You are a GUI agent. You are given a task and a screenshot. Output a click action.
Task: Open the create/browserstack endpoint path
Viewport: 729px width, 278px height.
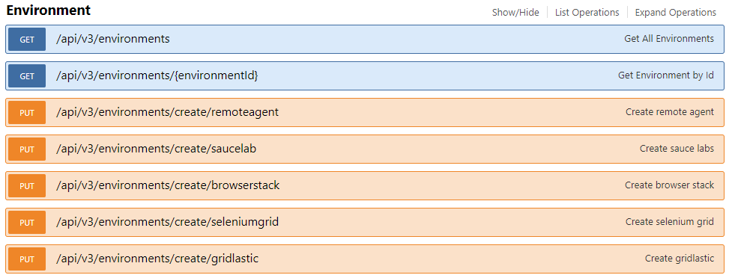point(168,185)
